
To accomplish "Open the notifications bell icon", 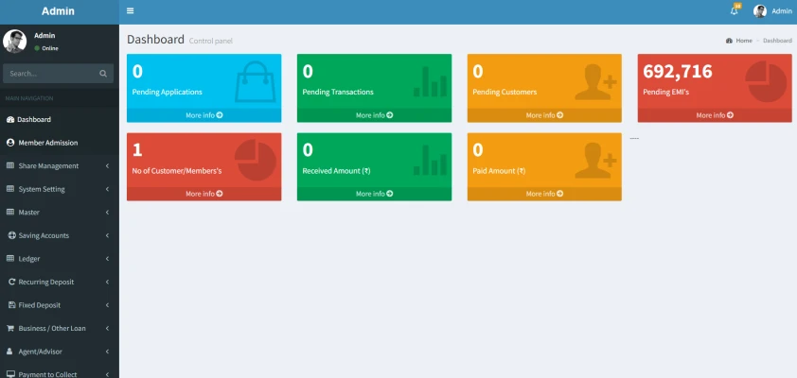I will click(x=735, y=11).
